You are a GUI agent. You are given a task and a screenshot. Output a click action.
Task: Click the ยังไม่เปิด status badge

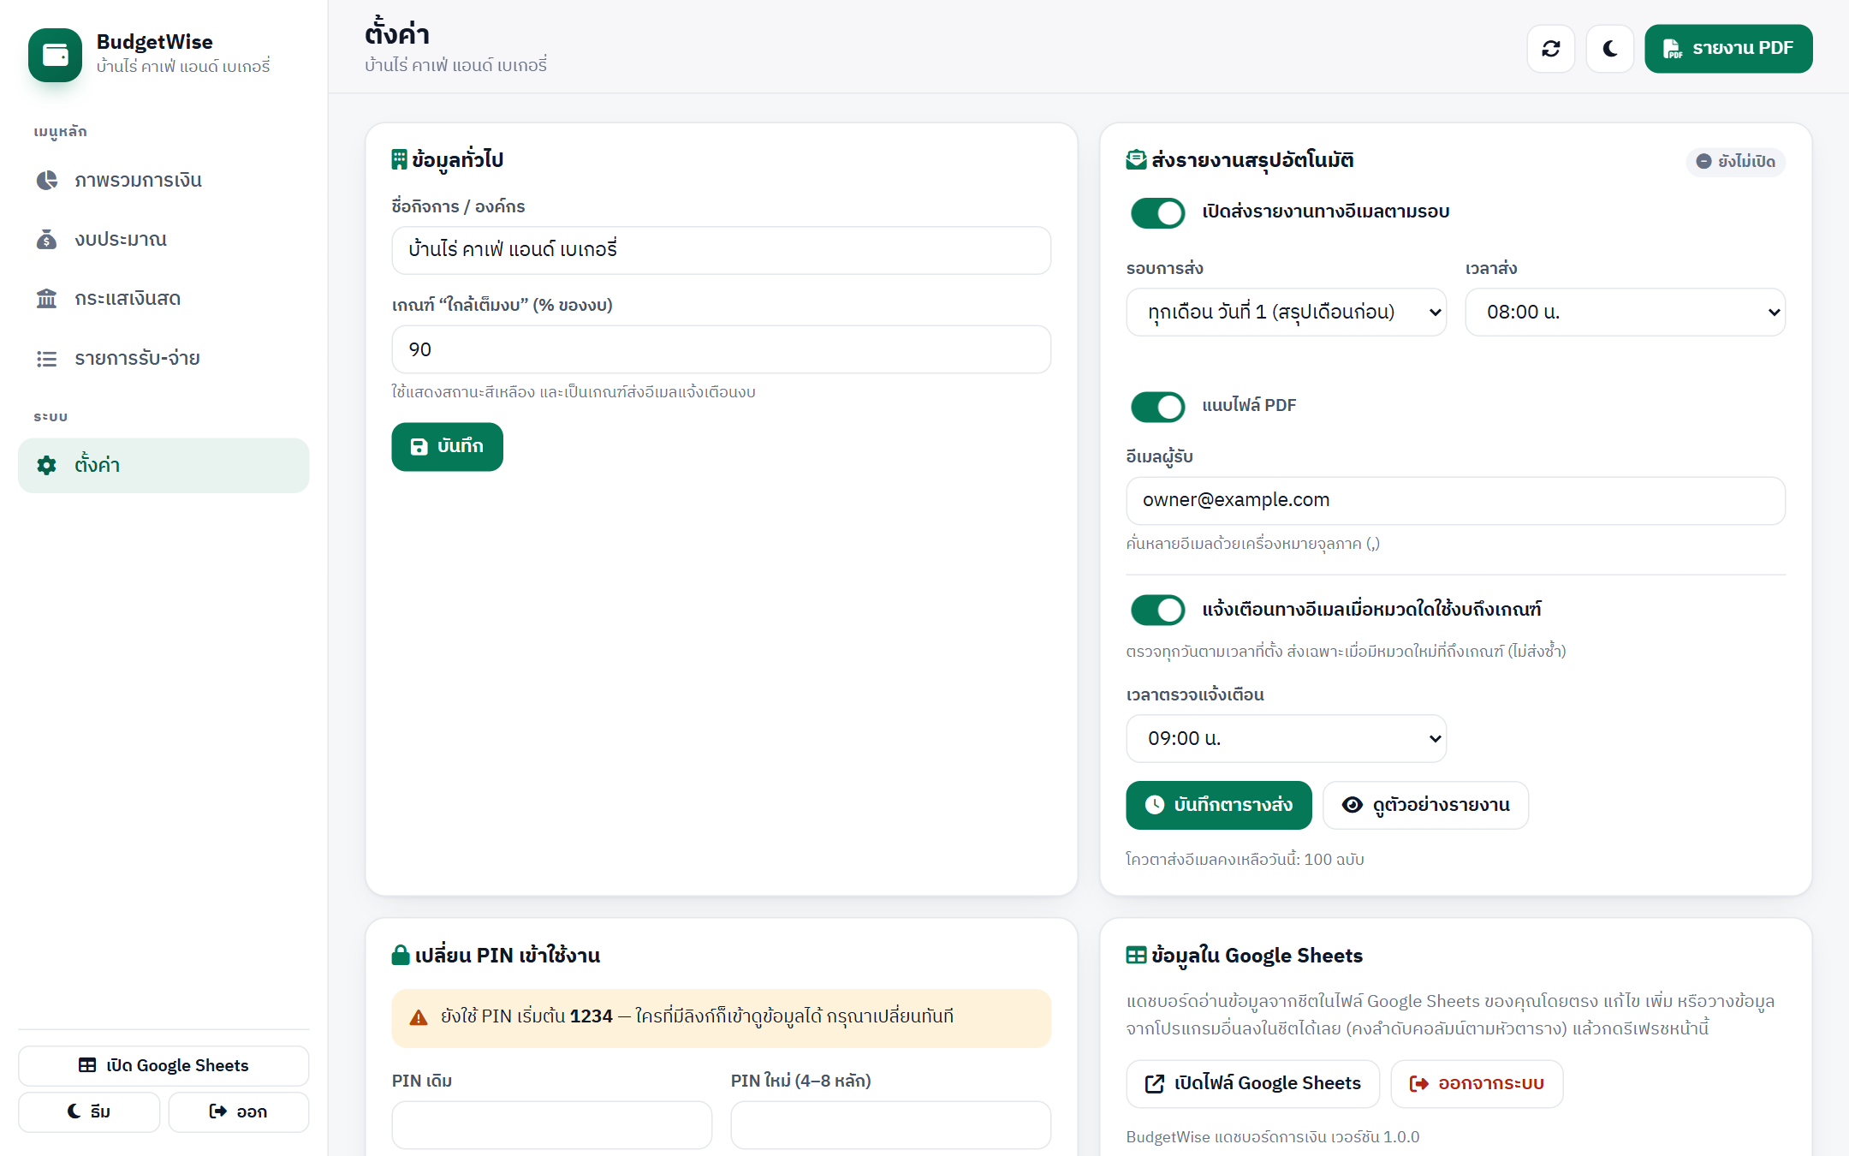1735,161
